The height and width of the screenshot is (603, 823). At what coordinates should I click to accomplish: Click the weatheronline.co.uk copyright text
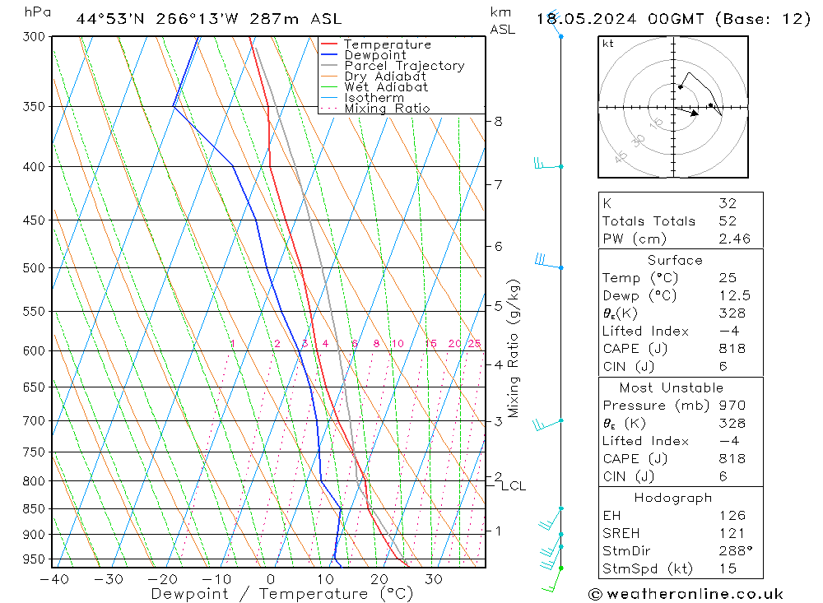click(x=686, y=594)
